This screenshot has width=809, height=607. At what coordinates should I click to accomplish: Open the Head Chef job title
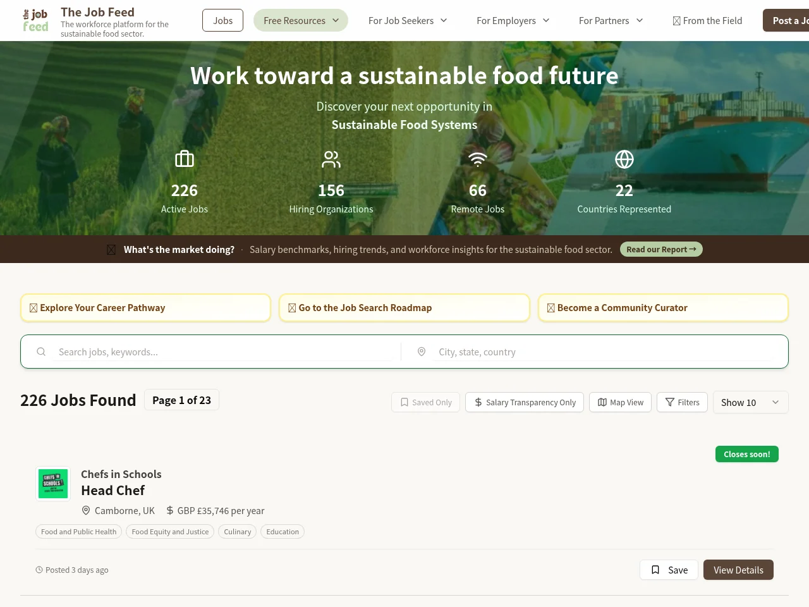point(113,491)
